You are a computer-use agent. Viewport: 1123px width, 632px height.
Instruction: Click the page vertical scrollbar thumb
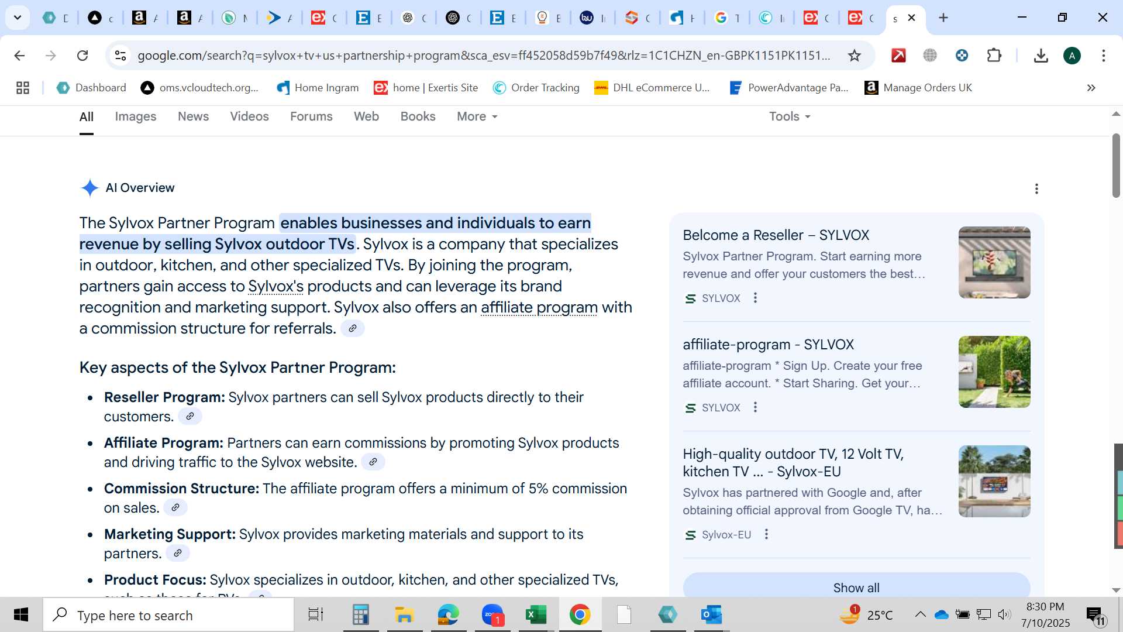(x=1116, y=166)
